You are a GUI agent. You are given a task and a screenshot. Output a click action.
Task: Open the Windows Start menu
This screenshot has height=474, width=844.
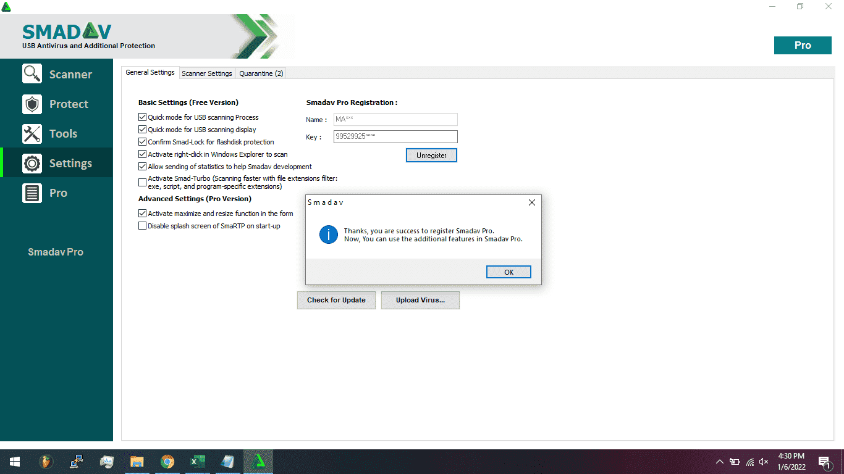click(x=15, y=461)
